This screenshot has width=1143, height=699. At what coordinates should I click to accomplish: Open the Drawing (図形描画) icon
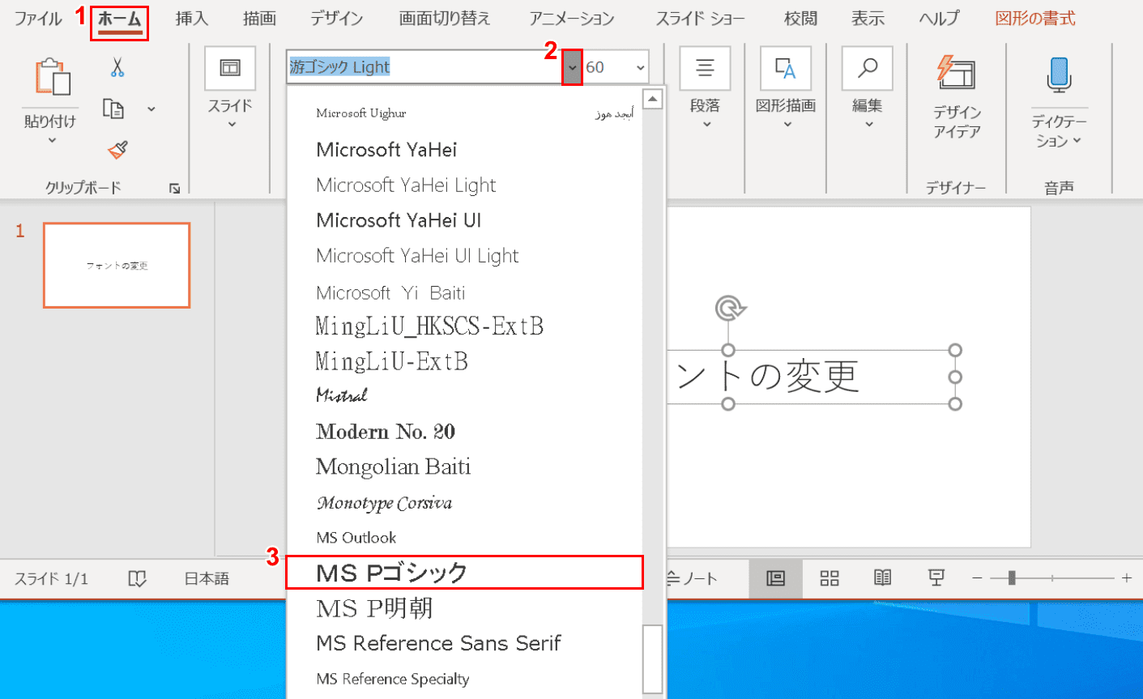[786, 68]
